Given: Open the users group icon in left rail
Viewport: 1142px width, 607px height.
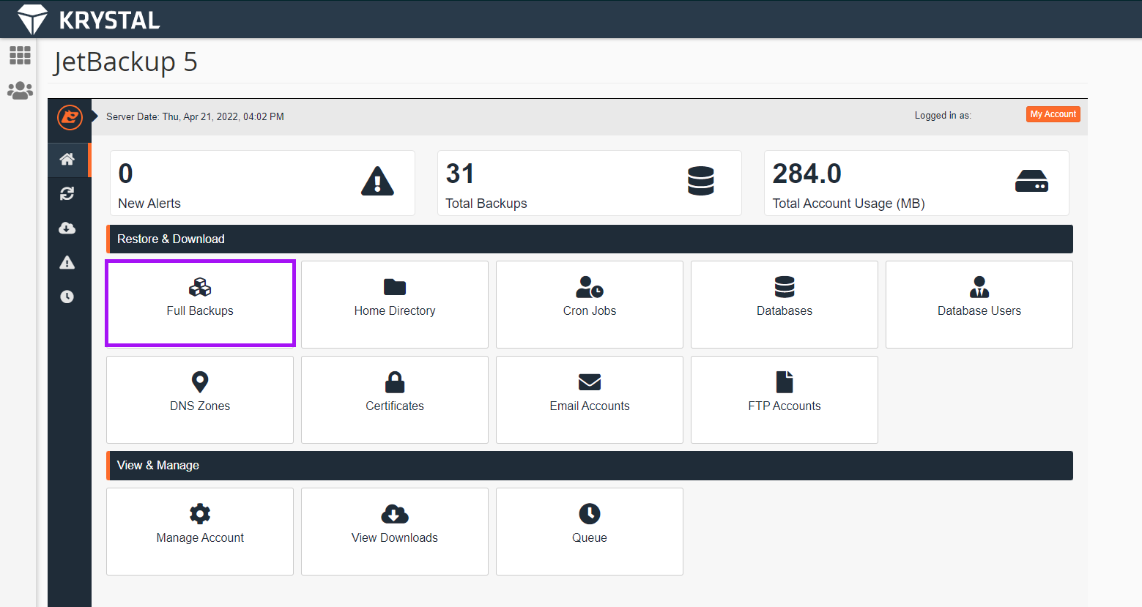Looking at the screenshot, I should [20, 91].
